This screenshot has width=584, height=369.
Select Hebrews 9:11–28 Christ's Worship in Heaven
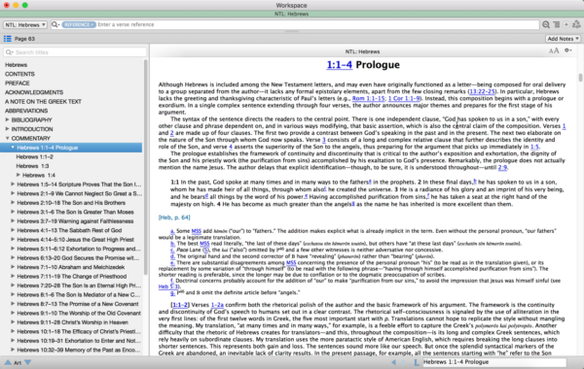[x=72, y=322]
